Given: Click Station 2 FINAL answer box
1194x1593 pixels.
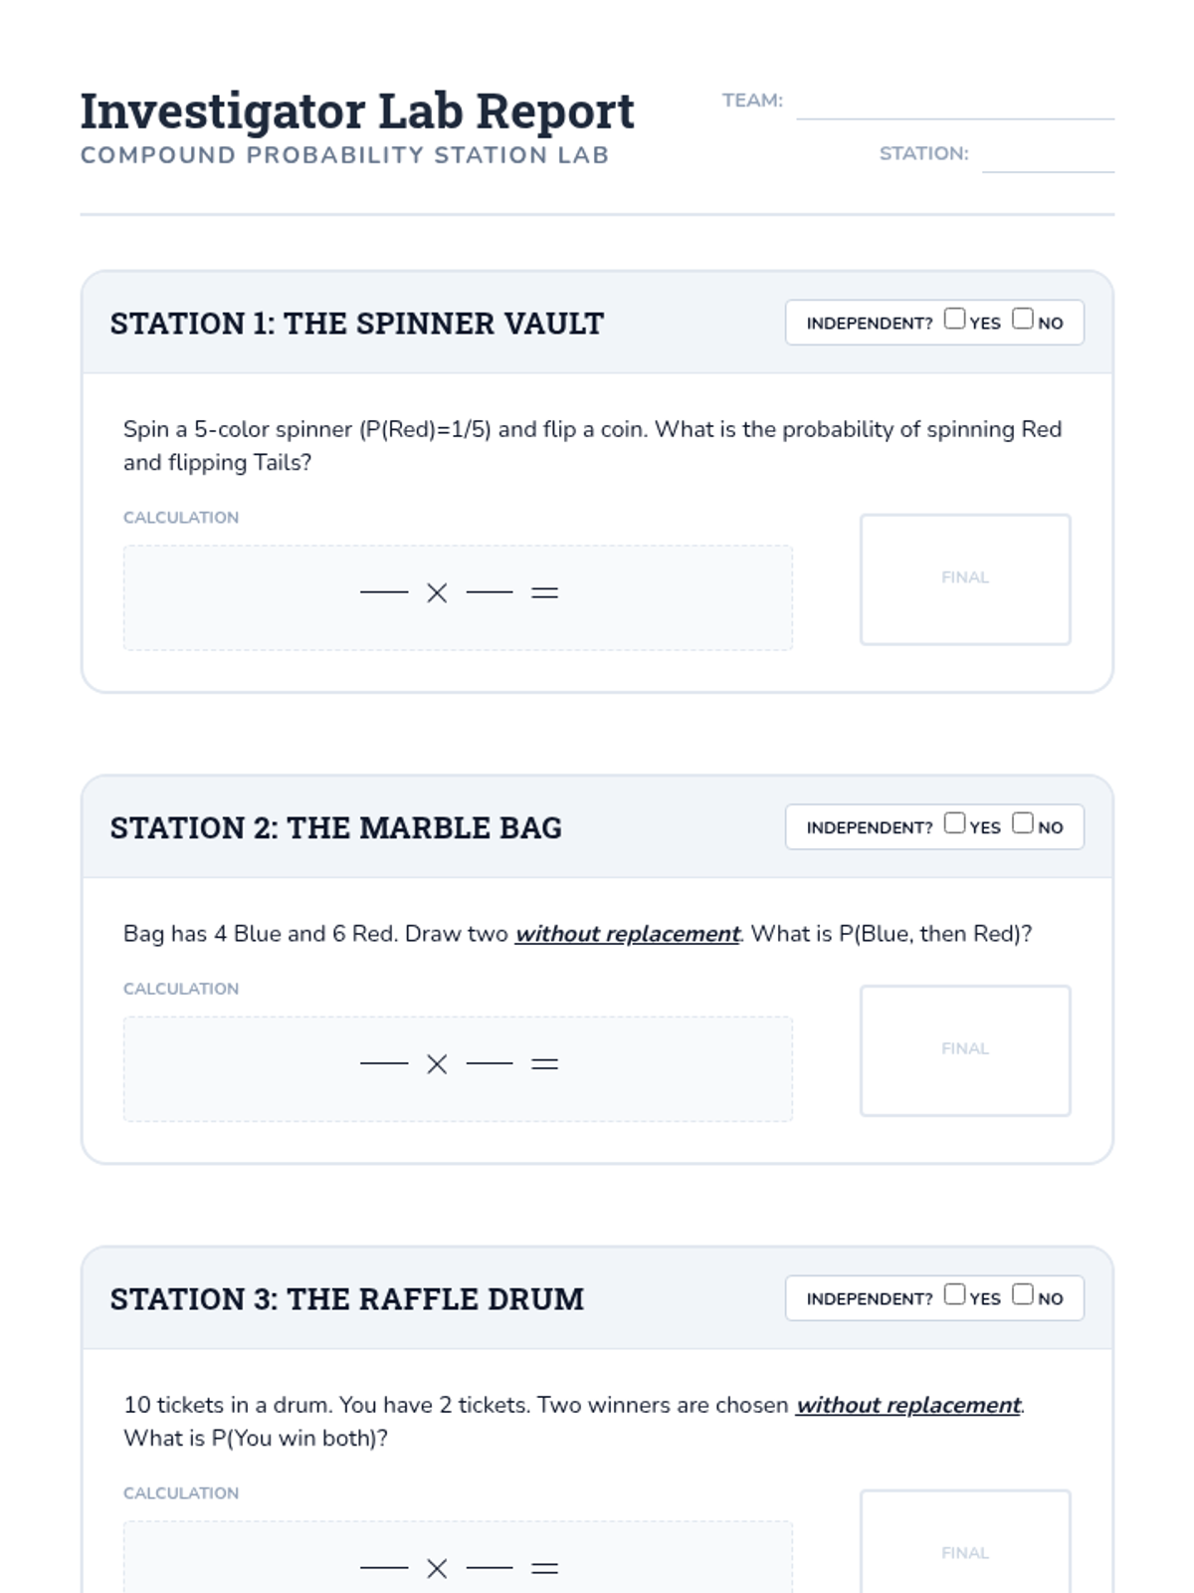Looking at the screenshot, I should coord(965,1050).
